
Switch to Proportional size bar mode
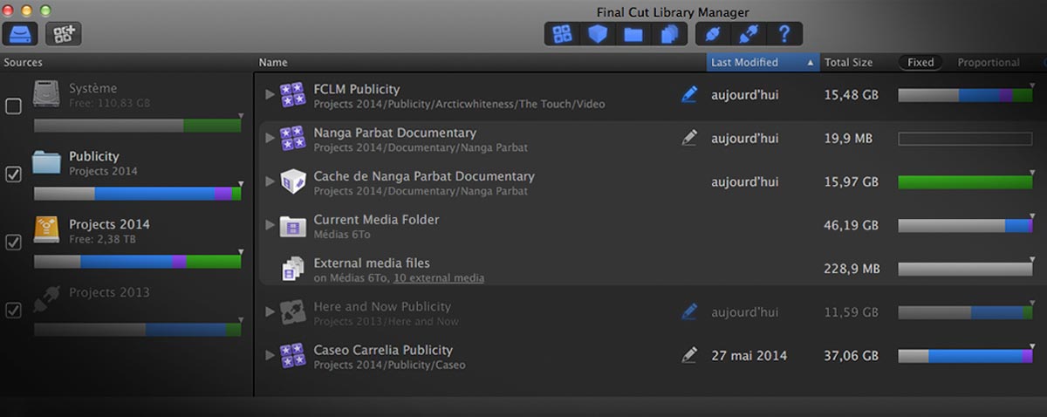[x=989, y=63]
